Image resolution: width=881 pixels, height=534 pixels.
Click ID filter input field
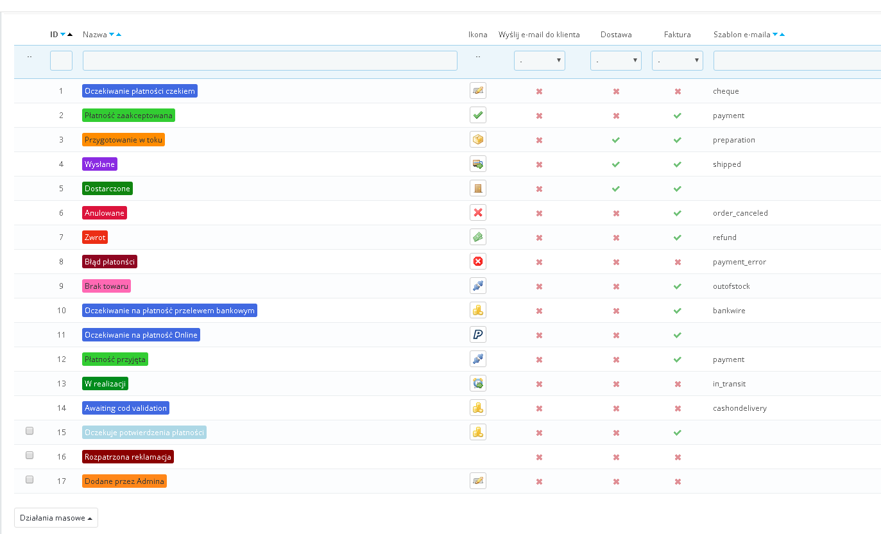coord(61,61)
